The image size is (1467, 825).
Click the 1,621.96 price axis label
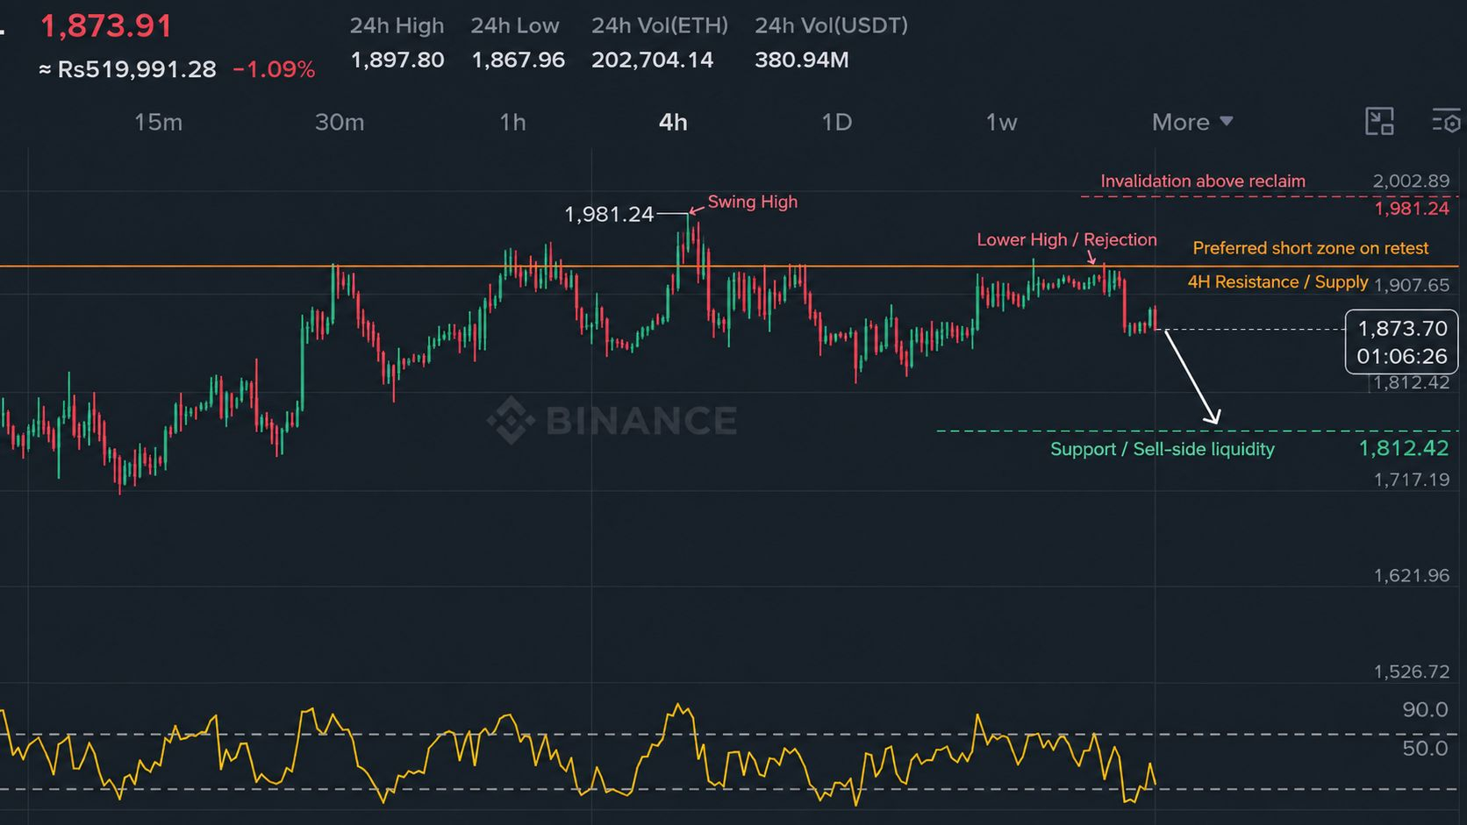click(1412, 575)
